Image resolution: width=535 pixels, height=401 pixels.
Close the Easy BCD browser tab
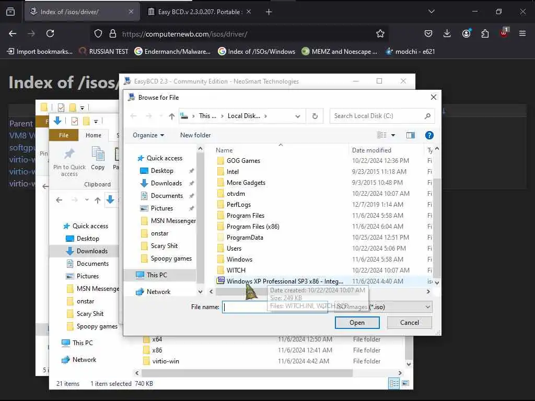[x=249, y=11]
